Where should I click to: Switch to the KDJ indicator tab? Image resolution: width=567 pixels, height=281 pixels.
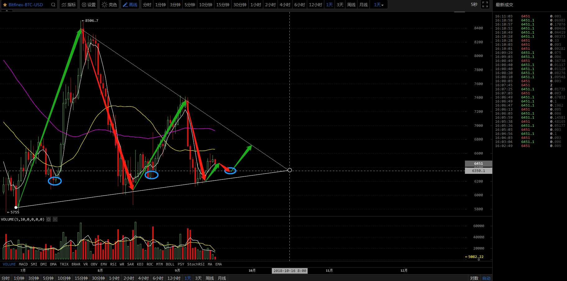point(140,264)
